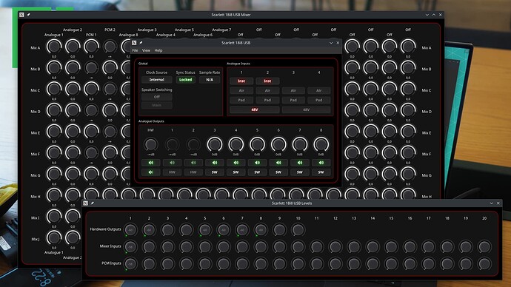Open the Help menu
This screenshot has height=287, width=511.
158,50
